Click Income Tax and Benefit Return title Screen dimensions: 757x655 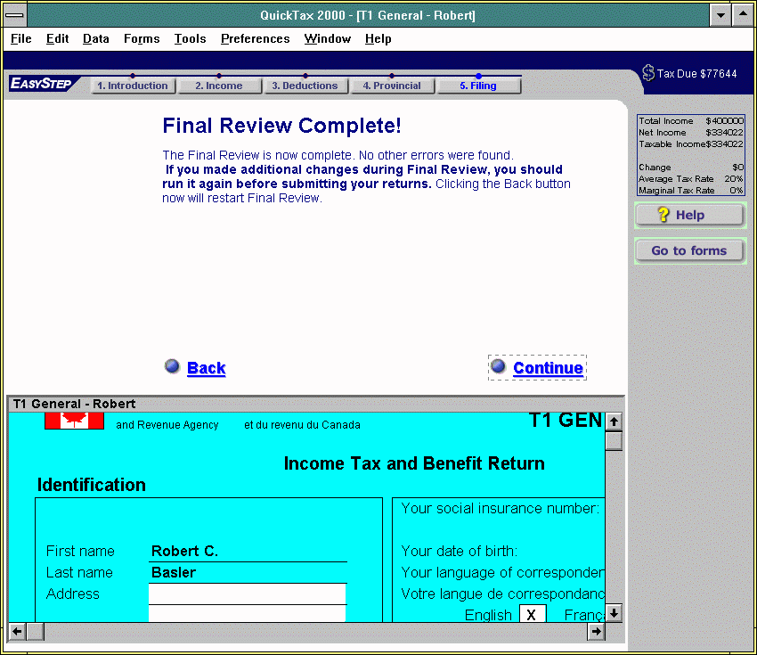tap(414, 463)
